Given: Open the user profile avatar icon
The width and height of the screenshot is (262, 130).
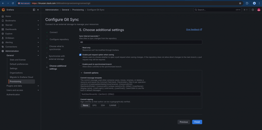Looking at the screenshot, I should [258, 10].
